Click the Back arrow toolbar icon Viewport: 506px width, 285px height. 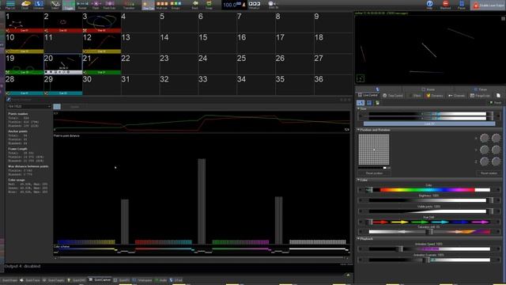click(x=195, y=5)
